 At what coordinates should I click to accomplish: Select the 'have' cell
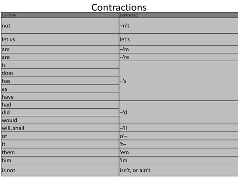tap(60, 97)
